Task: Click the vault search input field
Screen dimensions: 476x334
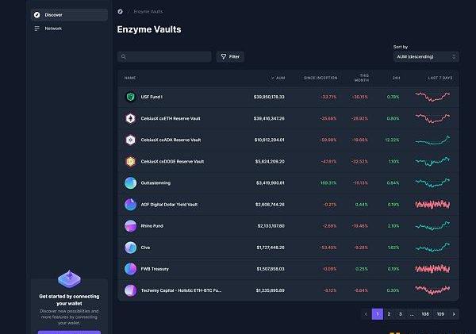Action: (168, 57)
